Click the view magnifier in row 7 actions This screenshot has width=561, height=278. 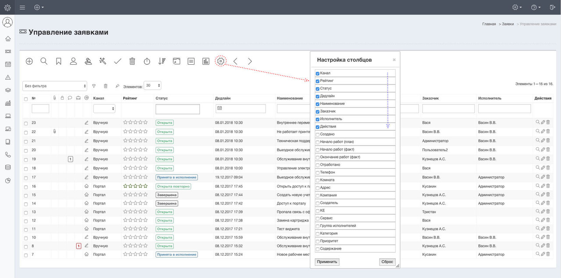(538, 254)
